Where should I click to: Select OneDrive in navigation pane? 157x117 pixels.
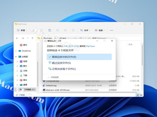(25, 51)
